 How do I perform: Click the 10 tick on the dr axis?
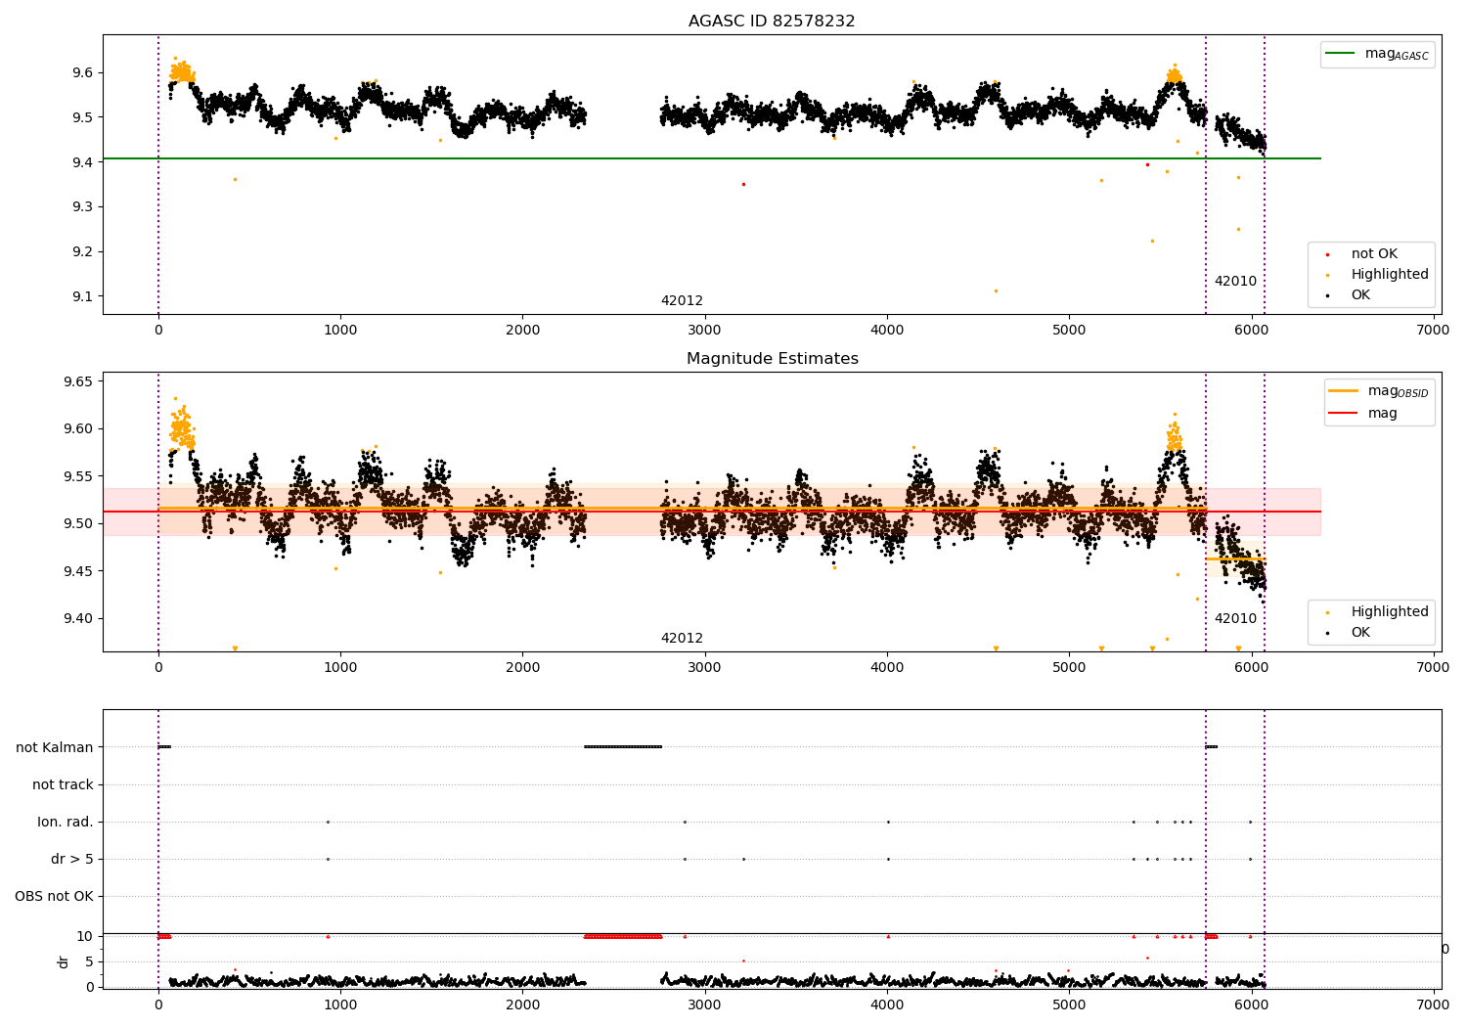pos(85,936)
